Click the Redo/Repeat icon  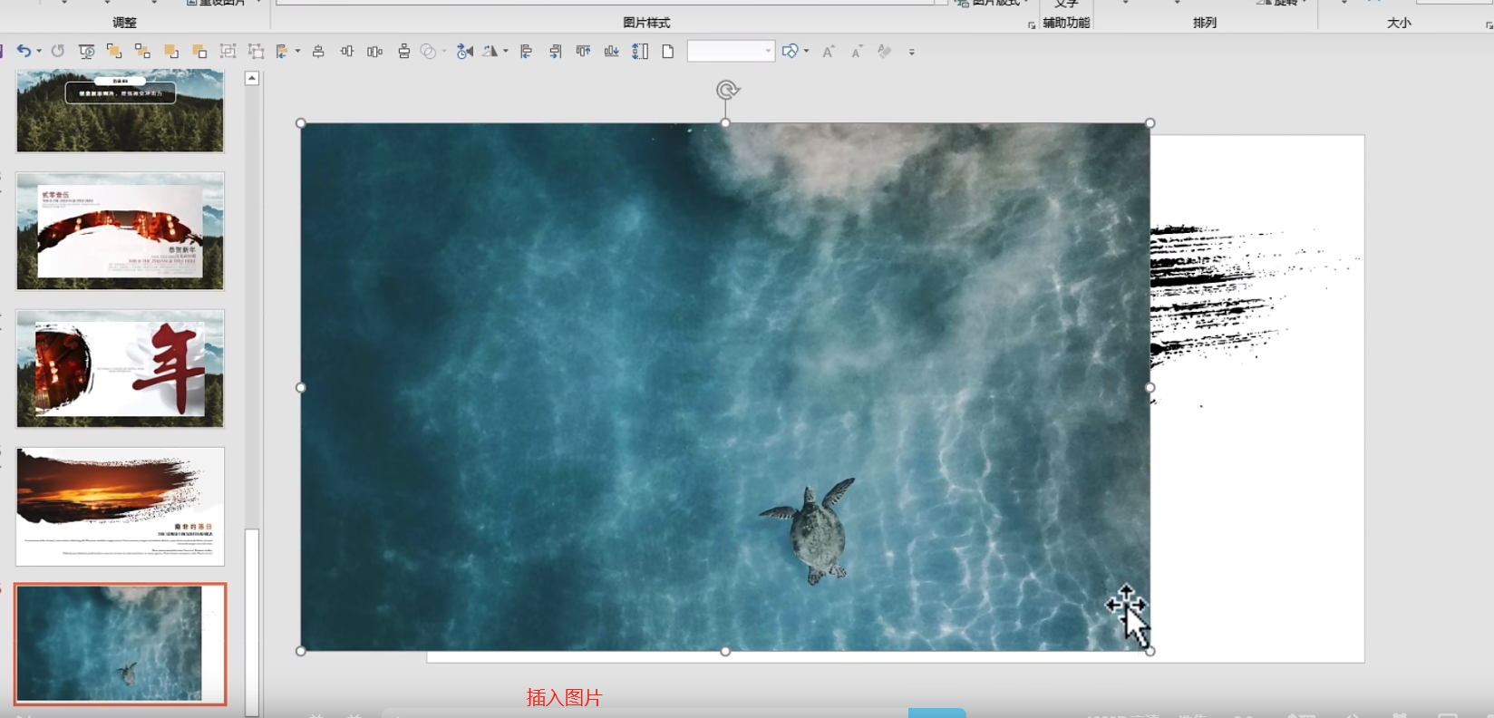[58, 52]
